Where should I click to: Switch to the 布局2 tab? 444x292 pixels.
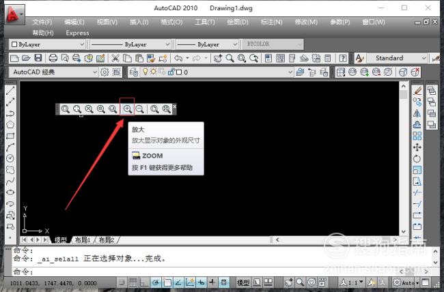[x=107, y=240]
